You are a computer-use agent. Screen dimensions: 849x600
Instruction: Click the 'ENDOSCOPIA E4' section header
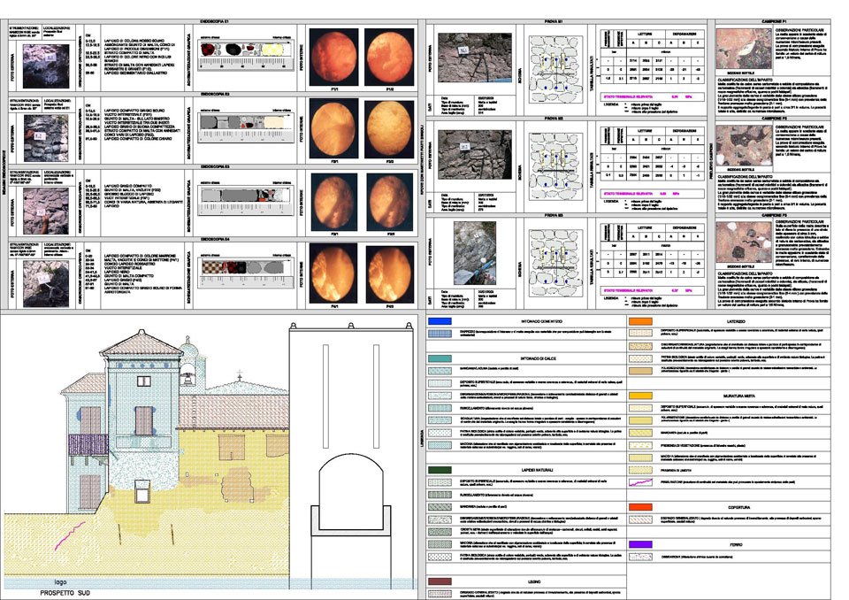click(x=214, y=239)
